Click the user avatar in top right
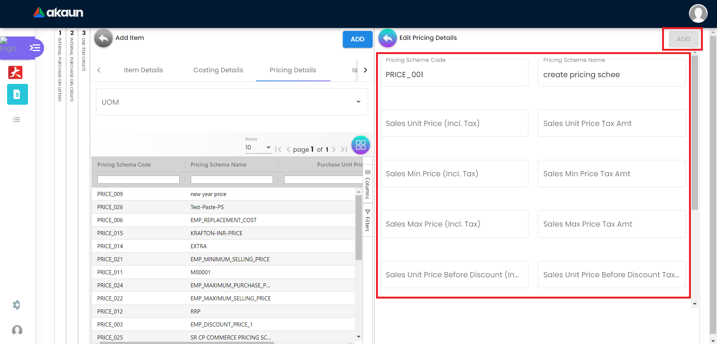This screenshot has width=717, height=344. point(698,14)
